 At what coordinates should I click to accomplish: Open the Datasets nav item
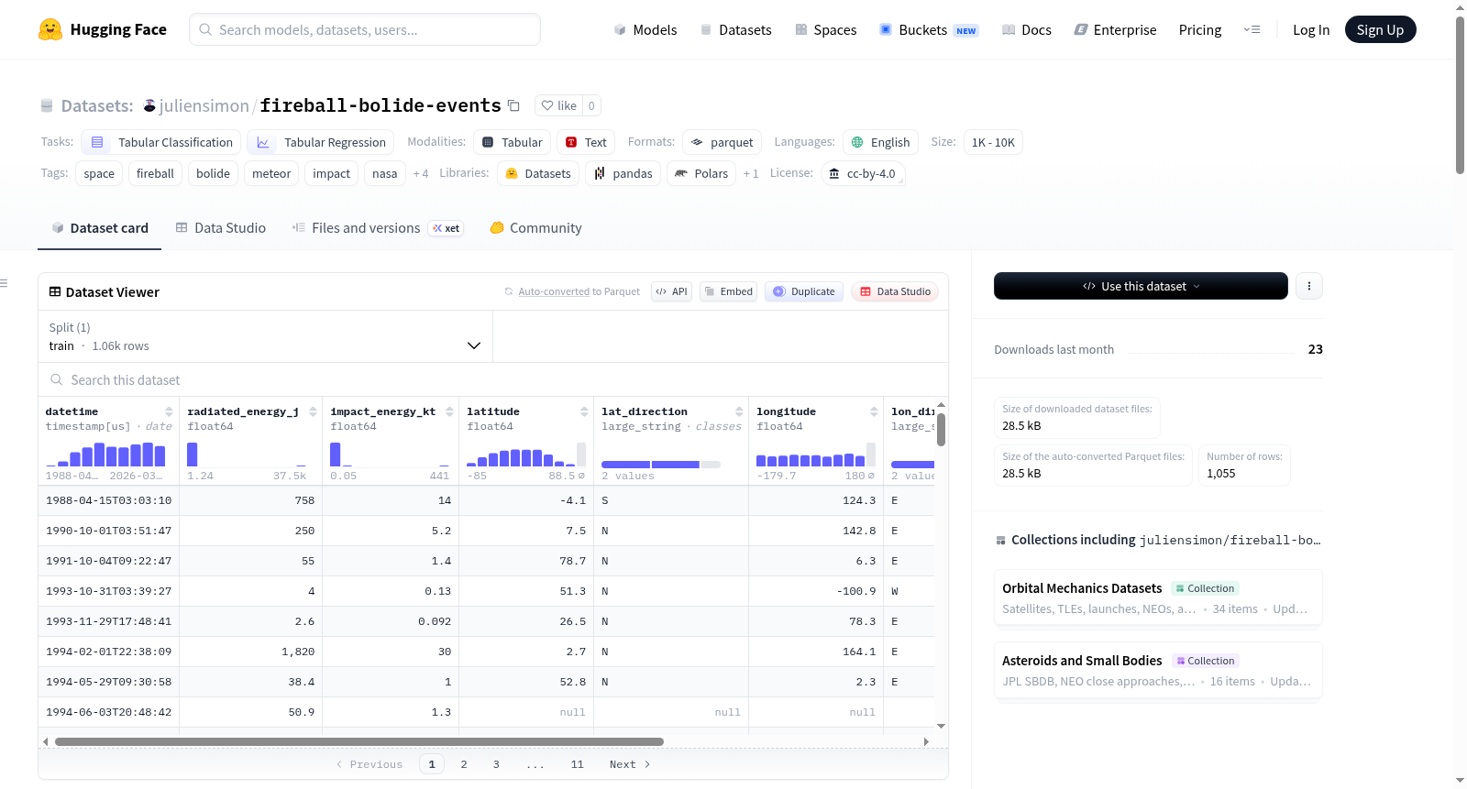point(736,29)
